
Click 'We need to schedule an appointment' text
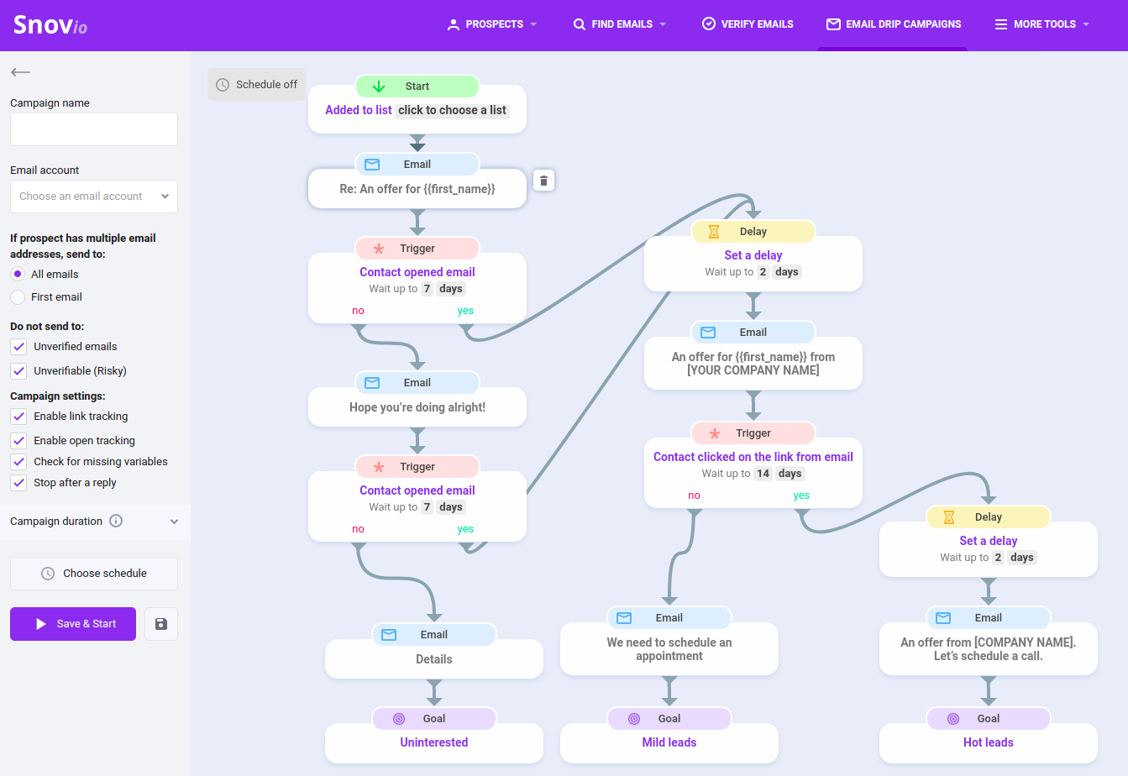click(x=669, y=649)
